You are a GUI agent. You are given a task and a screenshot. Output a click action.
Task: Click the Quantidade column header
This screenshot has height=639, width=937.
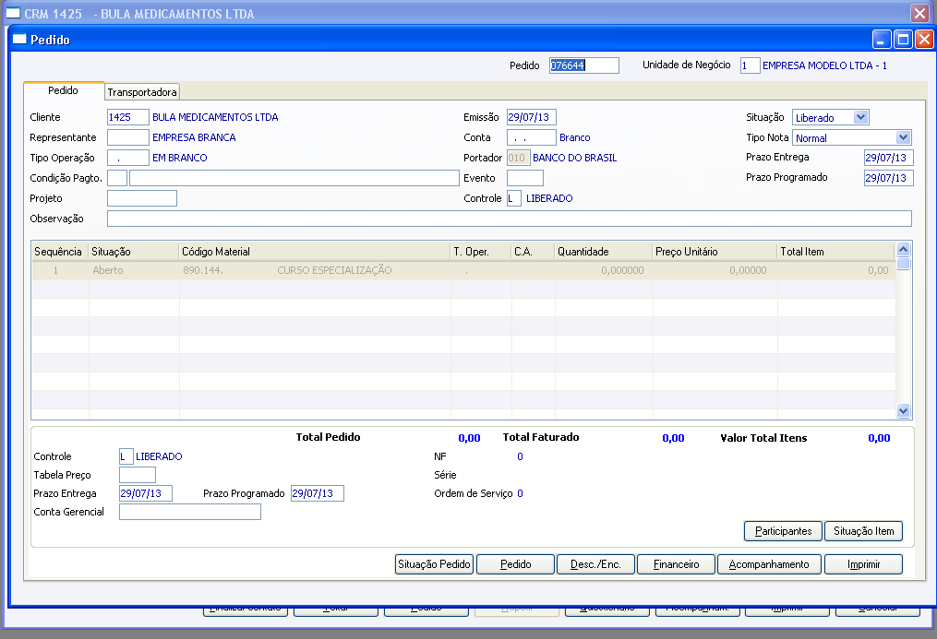click(x=603, y=251)
